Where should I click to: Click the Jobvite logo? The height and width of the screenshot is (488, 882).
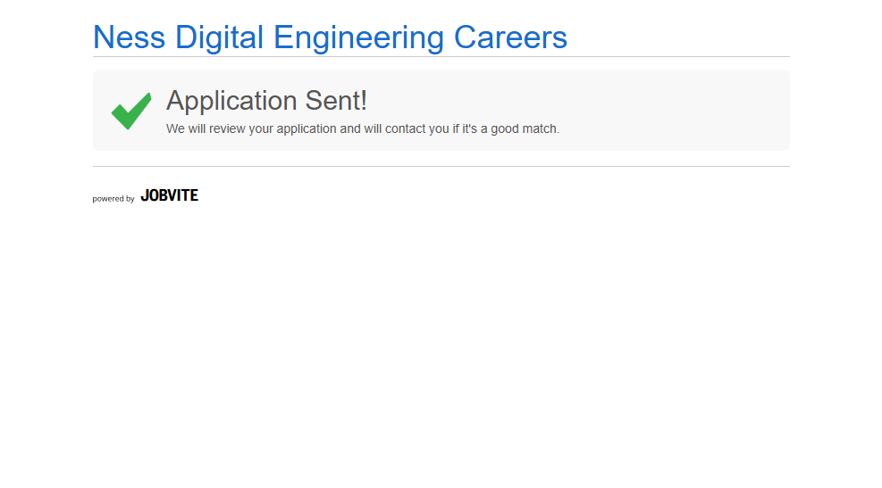pos(169,195)
